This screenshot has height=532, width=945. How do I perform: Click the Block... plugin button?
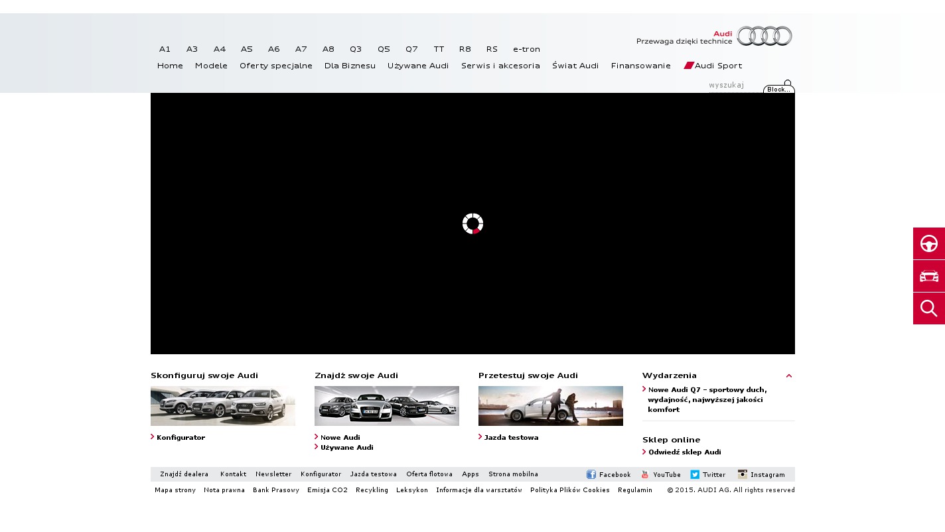(x=778, y=89)
